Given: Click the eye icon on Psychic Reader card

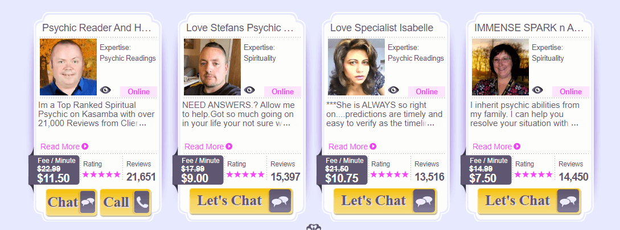Looking at the screenshot, I should pos(105,90).
